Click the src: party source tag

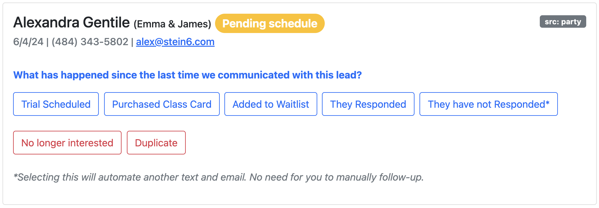[x=563, y=21]
